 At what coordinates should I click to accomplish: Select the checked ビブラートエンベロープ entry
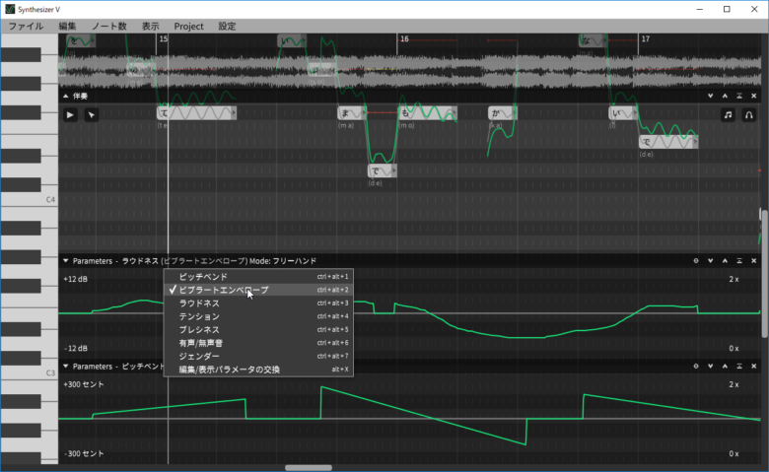[258, 290]
